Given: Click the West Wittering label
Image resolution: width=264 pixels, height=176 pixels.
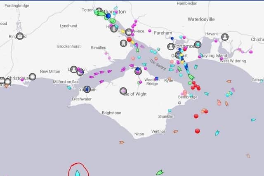Looking at the screenshot, I should pyautogui.click(x=233, y=61).
